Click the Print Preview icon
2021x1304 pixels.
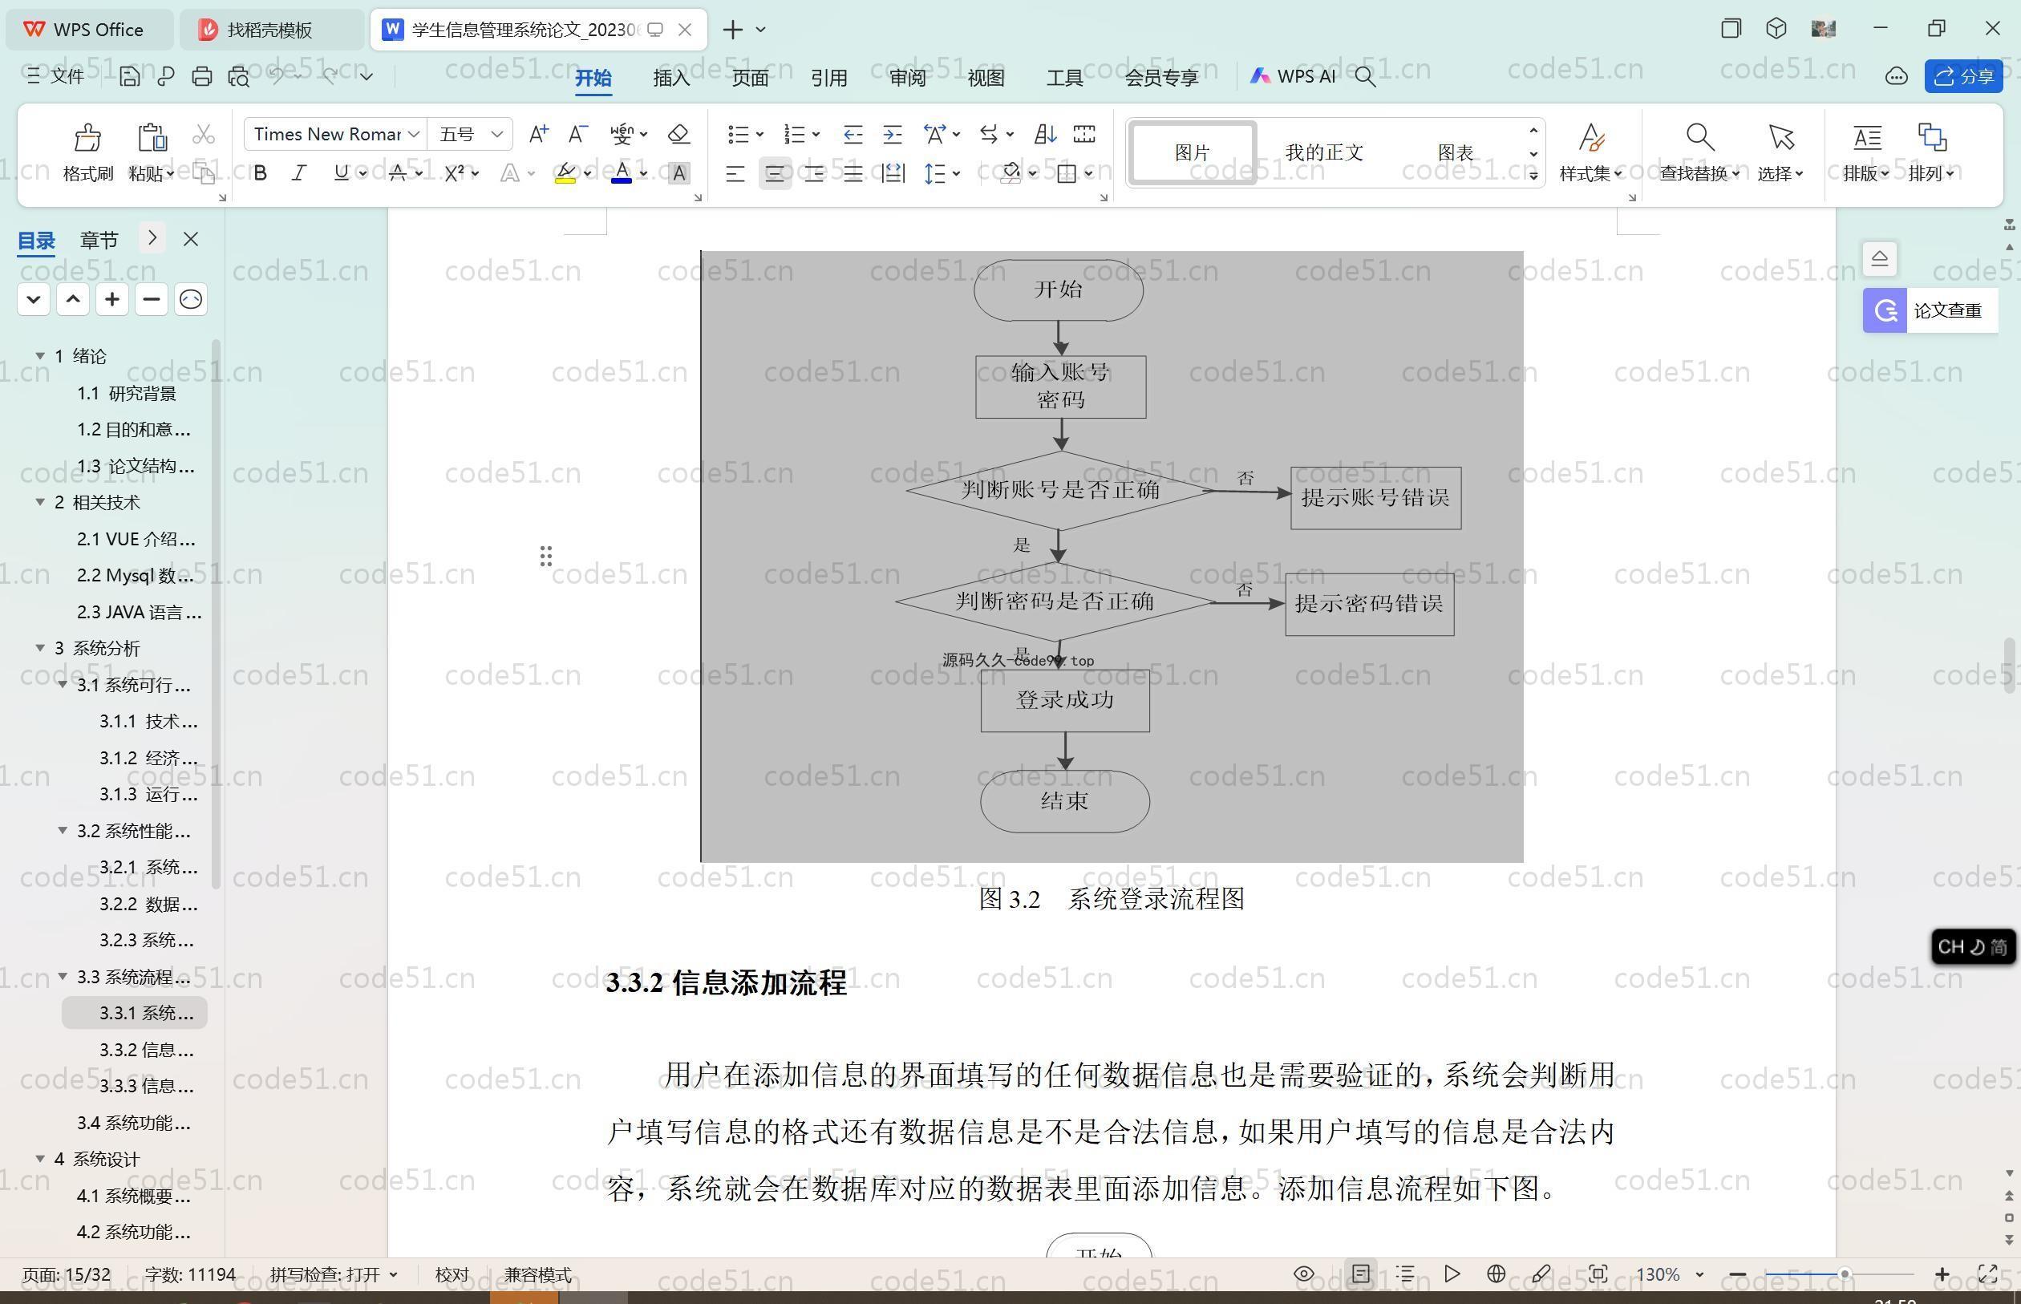pos(239,77)
